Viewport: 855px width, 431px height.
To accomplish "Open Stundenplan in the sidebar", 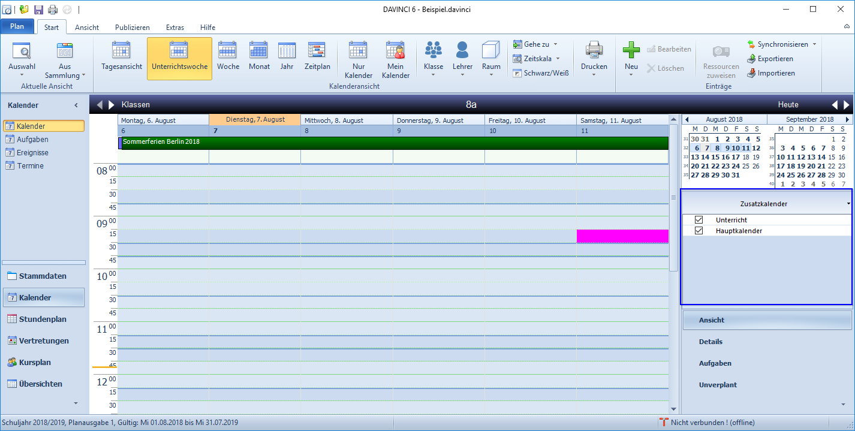I will click(43, 320).
